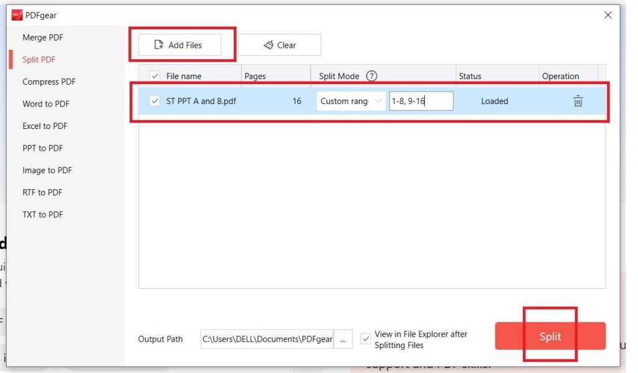Click the Add Files button

[x=179, y=45]
